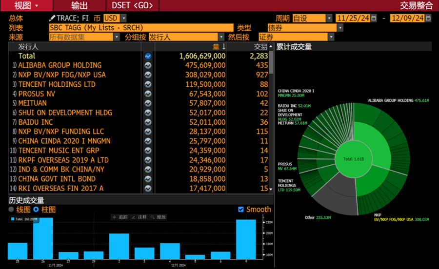
Task: Click the 缩放 zoom tool in chart toolbar
Action: click(x=158, y=217)
